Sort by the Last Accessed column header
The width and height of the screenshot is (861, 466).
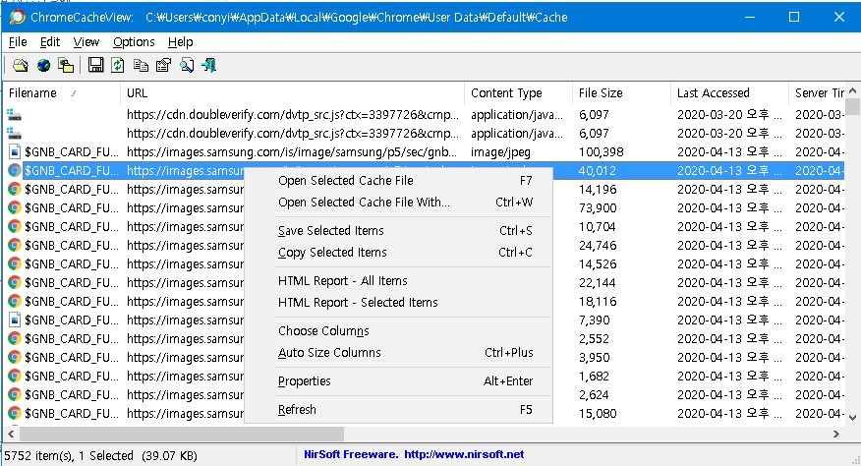click(728, 93)
